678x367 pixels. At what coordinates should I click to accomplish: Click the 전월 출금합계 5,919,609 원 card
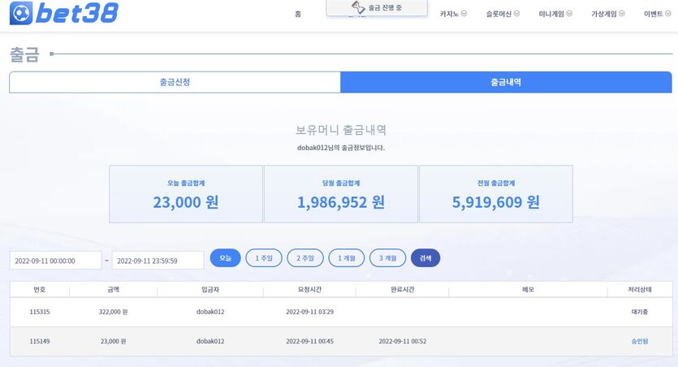[x=496, y=194]
